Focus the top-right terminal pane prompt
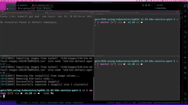 coord(98,25)
